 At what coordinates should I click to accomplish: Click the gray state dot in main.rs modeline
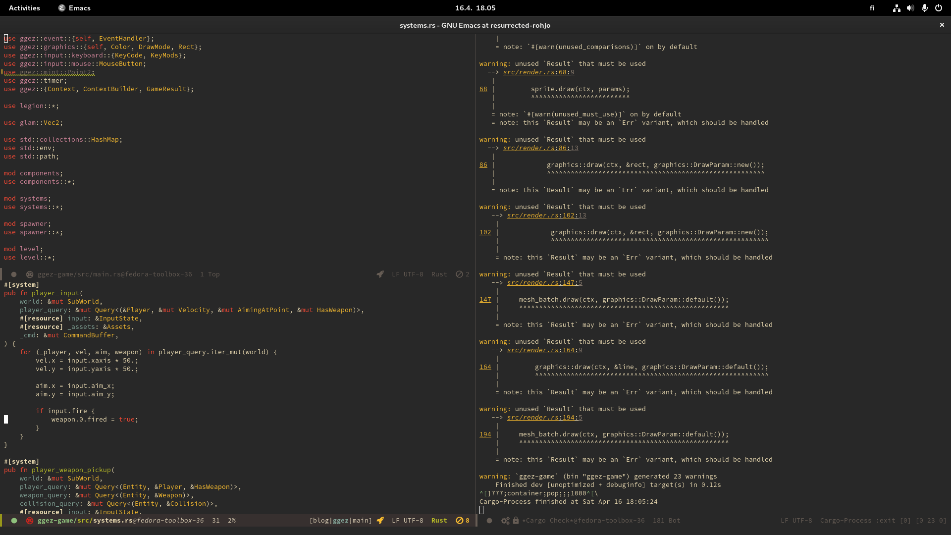pos(14,274)
